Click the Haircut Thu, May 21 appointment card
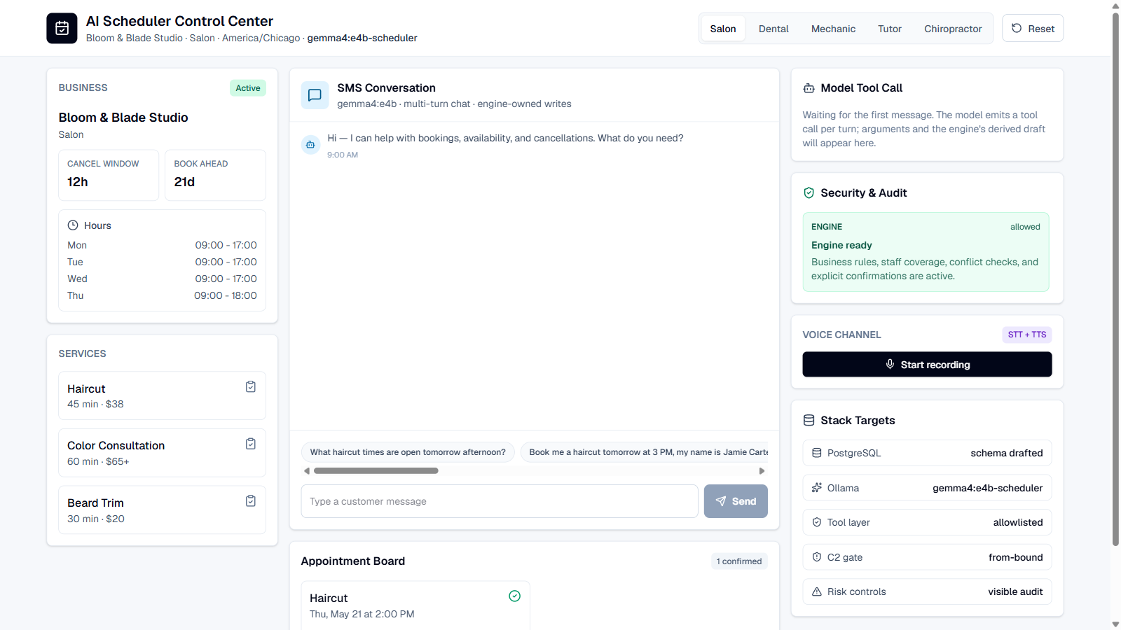 click(415, 605)
